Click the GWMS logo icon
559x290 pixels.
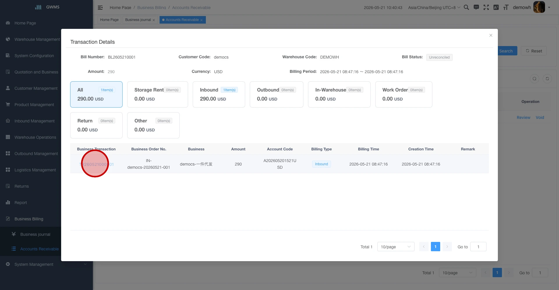tap(38, 7)
